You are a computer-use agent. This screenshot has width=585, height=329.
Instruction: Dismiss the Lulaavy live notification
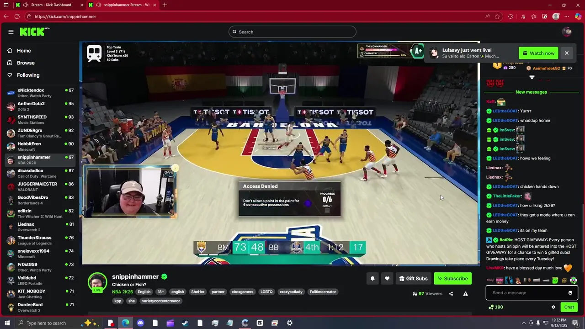coord(566,53)
